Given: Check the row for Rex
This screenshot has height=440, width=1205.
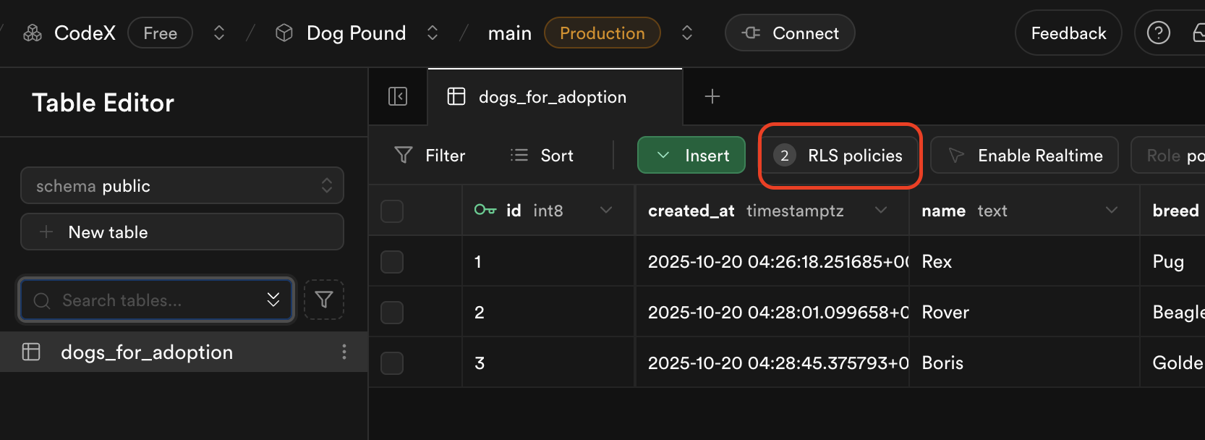Looking at the screenshot, I should pyautogui.click(x=392, y=262).
